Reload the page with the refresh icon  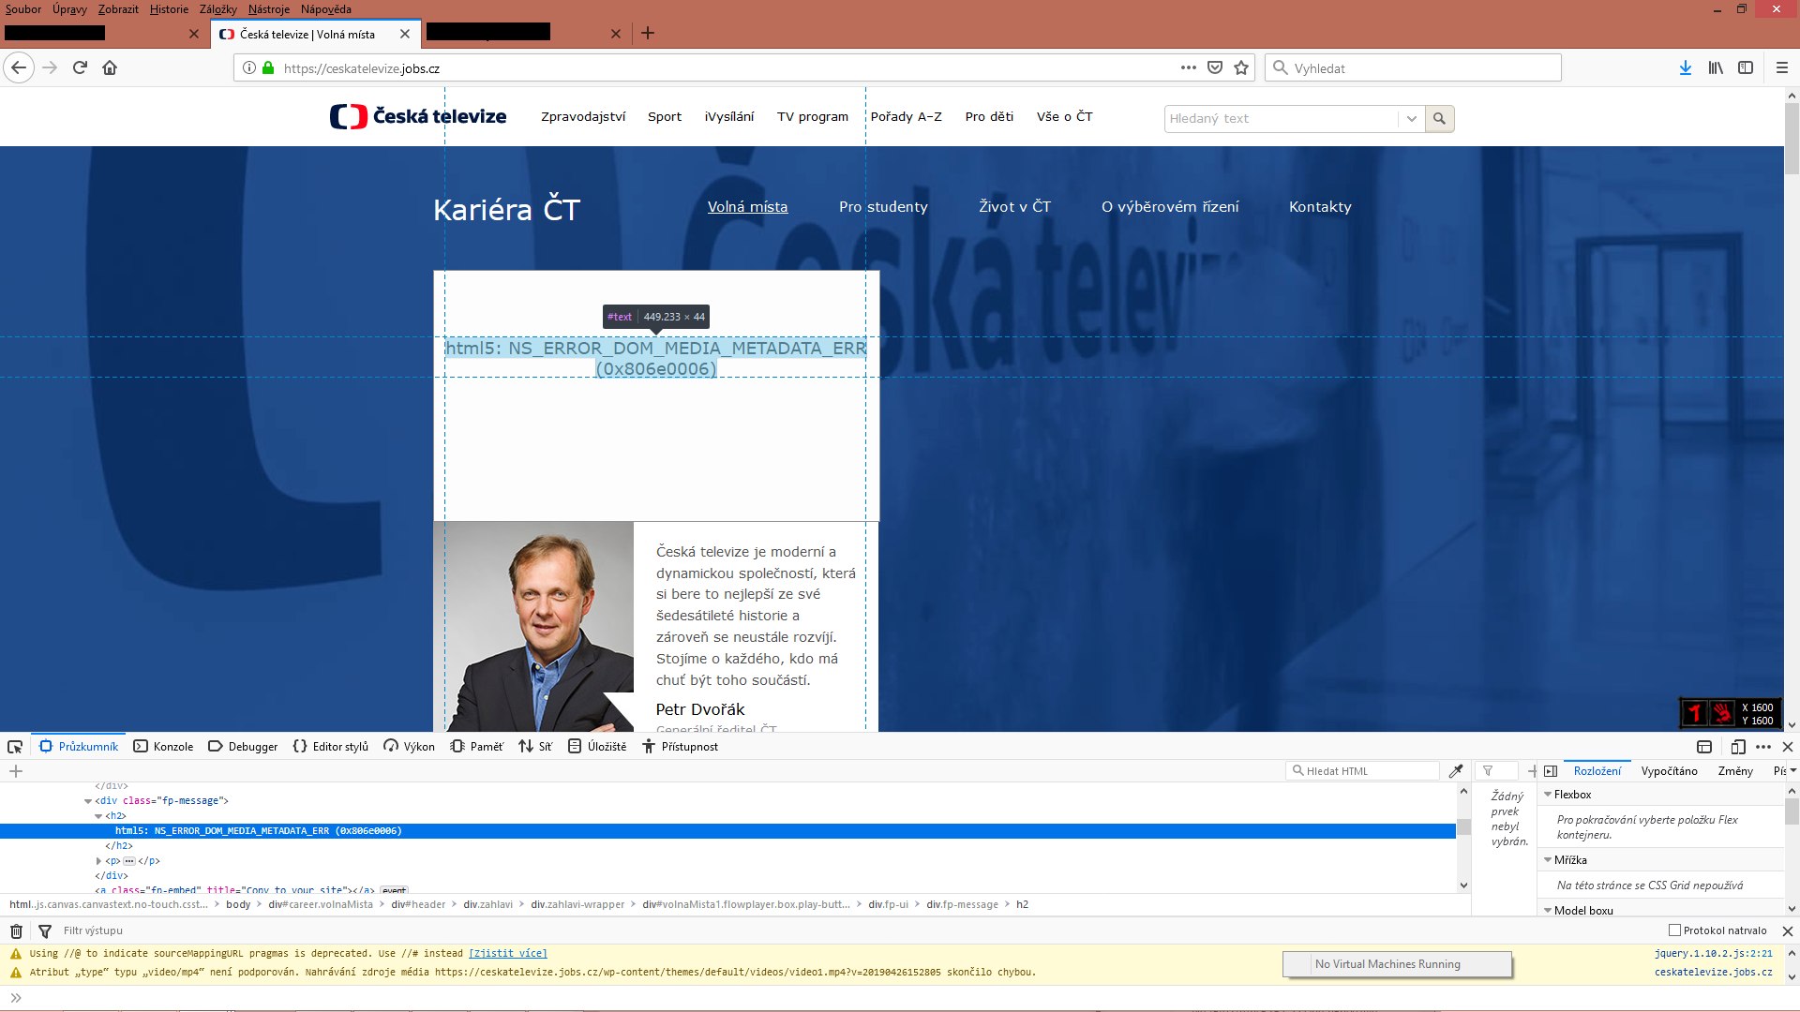80,67
